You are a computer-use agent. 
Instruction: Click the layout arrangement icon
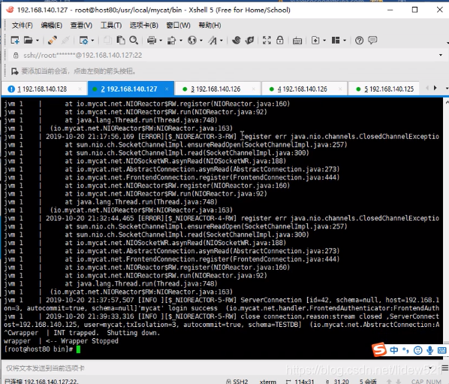[336, 41]
